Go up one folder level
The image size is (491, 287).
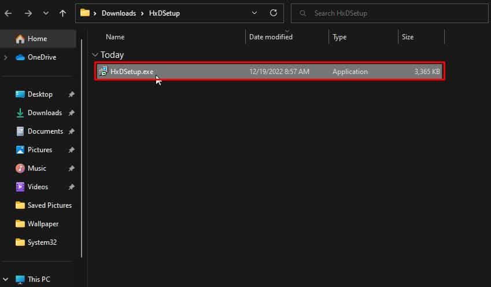(x=62, y=13)
